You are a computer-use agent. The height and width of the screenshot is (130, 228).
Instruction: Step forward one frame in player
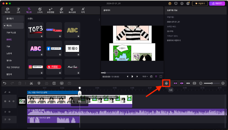tap(137, 77)
